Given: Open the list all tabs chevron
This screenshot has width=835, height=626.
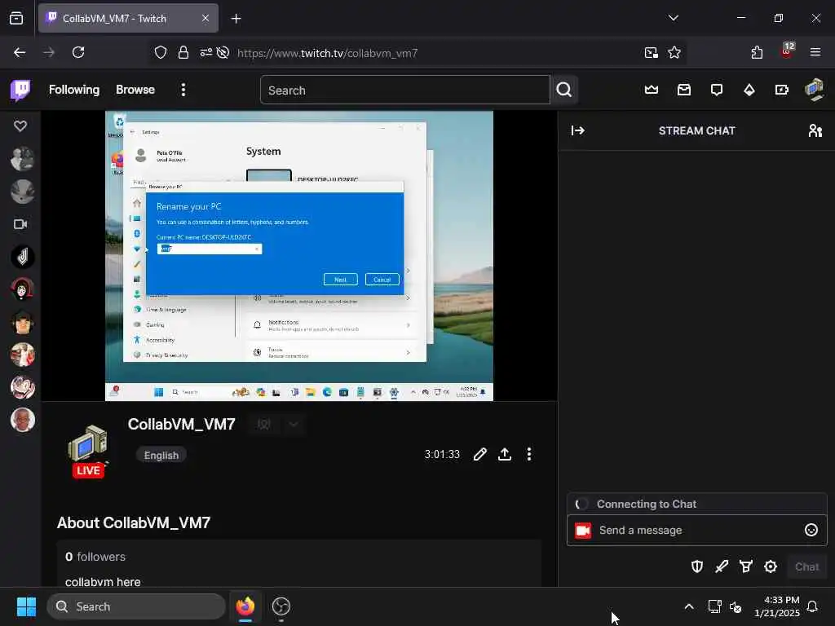Looking at the screenshot, I should click(673, 18).
